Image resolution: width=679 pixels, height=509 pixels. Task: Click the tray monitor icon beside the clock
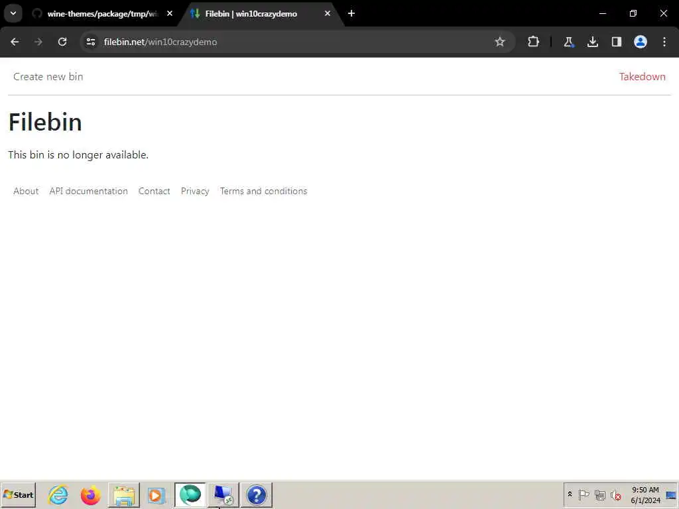click(x=671, y=495)
